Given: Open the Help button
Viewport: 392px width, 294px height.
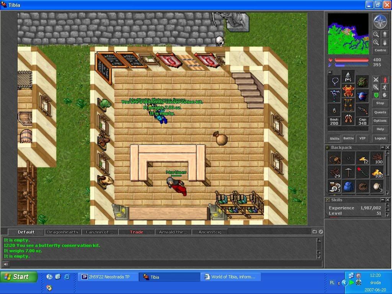Looking at the screenshot, I should (x=380, y=129).
